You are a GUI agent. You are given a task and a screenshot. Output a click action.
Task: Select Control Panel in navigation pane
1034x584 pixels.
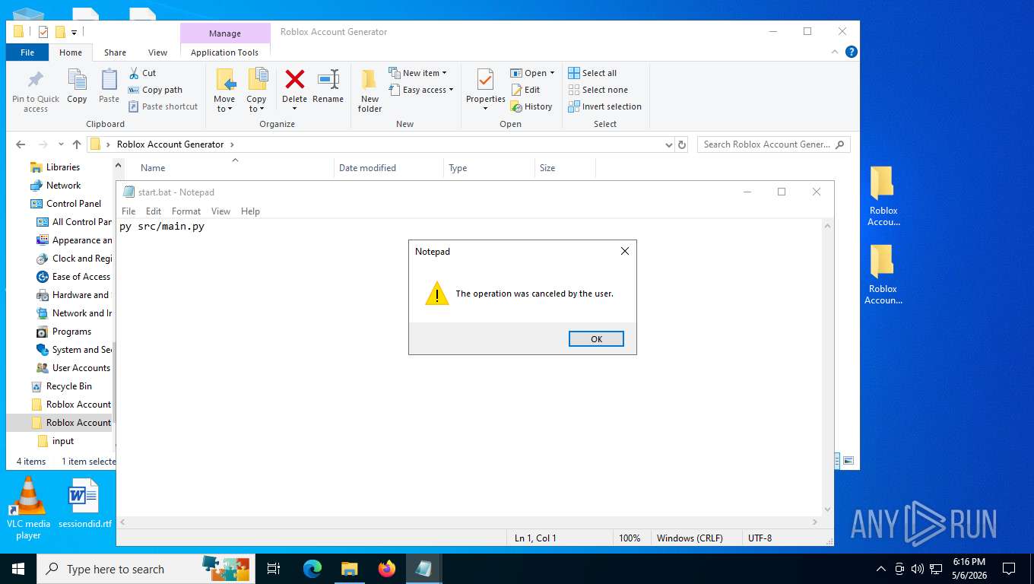pos(73,204)
